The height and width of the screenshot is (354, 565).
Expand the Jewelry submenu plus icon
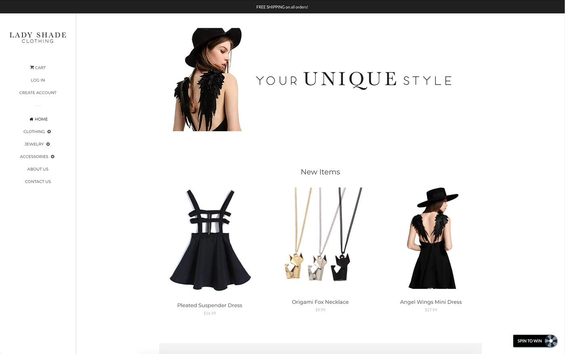point(48,144)
